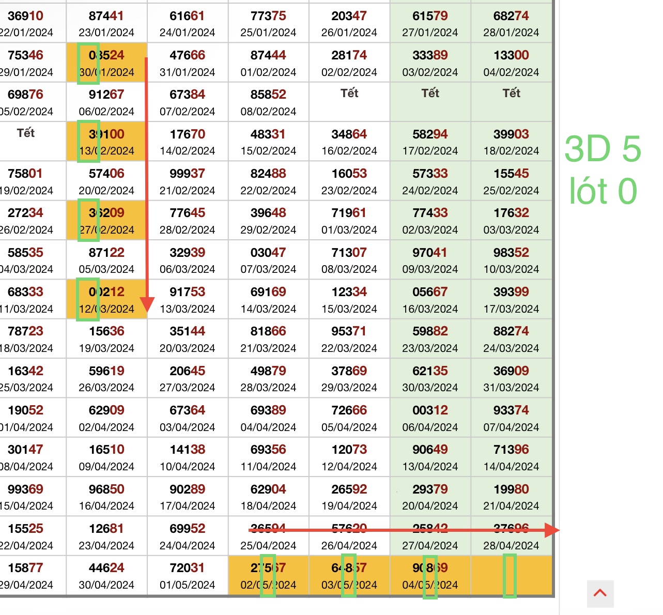Click the green "3D 5 lót 0" annotation text
663x615 pixels.
[x=603, y=170]
